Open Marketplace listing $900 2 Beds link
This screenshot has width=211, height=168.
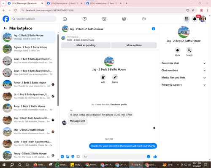[81, 40]
